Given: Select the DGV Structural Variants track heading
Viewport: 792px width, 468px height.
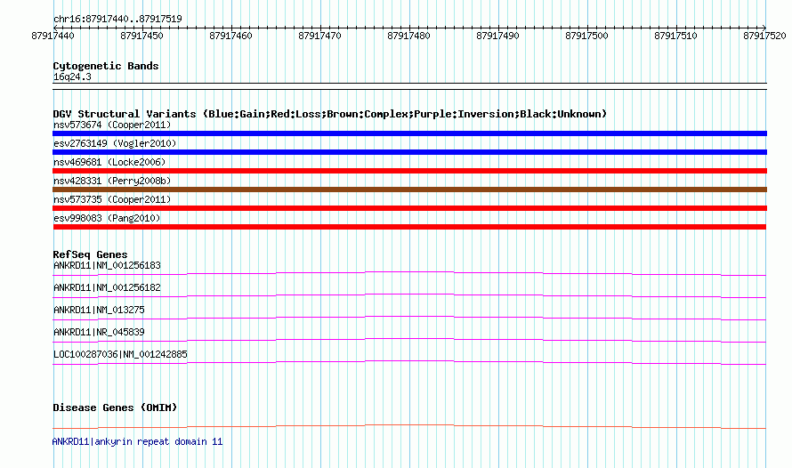Looking at the screenshot, I should click(329, 114).
